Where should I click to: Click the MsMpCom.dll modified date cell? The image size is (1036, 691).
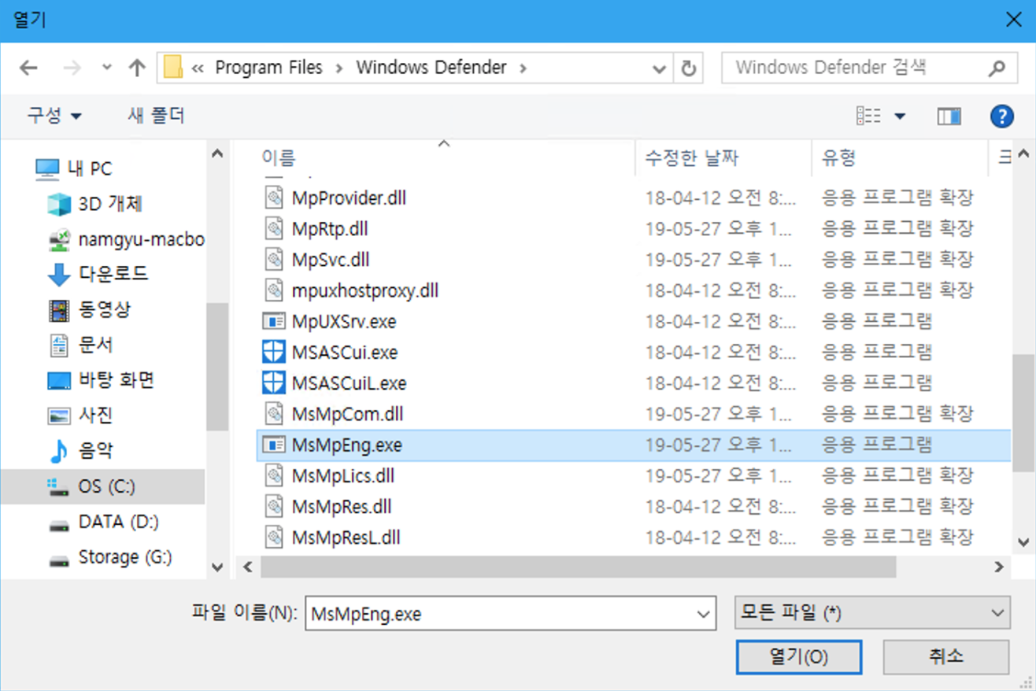pos(719,414)
